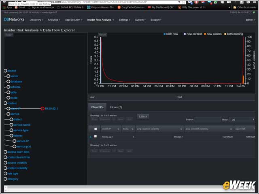259x194 pixels.
Task: Expand the service IP node
Action: pos(15,141)
